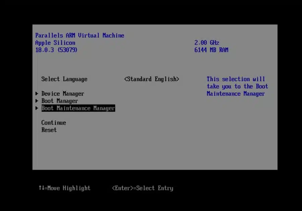Viewport: 302px width, 211px height.
Task: Select the highlighted Boot Maintenance Manager entry
Action: (78, 108)
